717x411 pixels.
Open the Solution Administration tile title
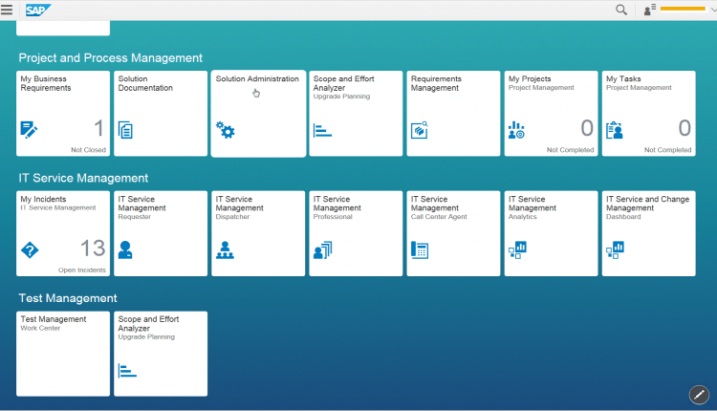click(x=257, y=79)
